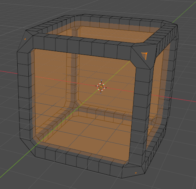Click the orange dot on bottom-right corner face

[136, 173]
